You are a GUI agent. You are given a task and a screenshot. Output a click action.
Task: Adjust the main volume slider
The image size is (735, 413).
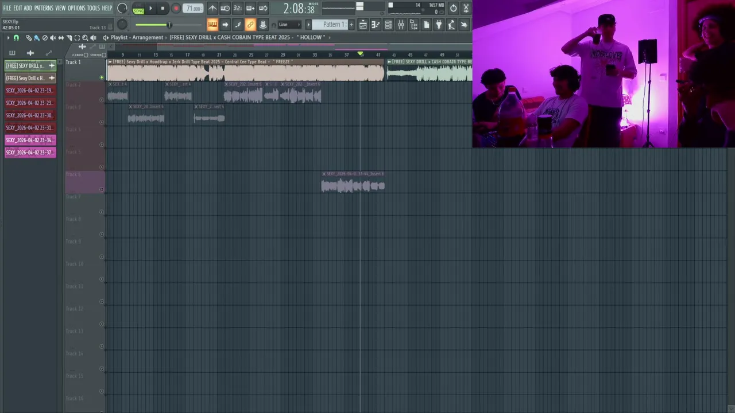click(x=169, y=25)
